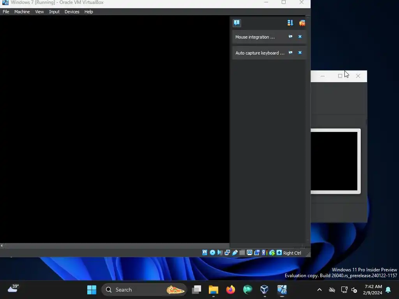Expand the Mouse integration notification
The width and height of the screenshot is (399, 299).
(290, 37)
